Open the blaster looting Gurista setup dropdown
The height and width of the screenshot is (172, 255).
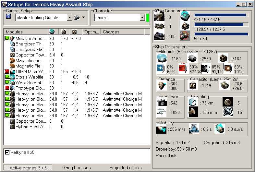pos(70,18)
